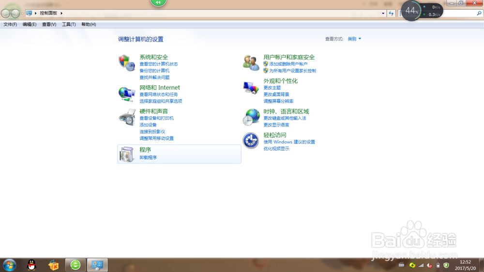Screen dimensions: 484x272
Task: Click the Control Panel icon in address bar
Action: [29, 13]
